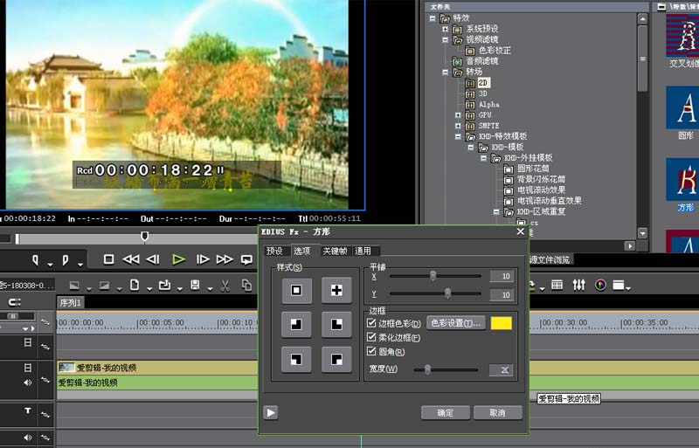Choose the plus cross style icon
The height and width of the screenshot is (448, 699).
(336, 290)
